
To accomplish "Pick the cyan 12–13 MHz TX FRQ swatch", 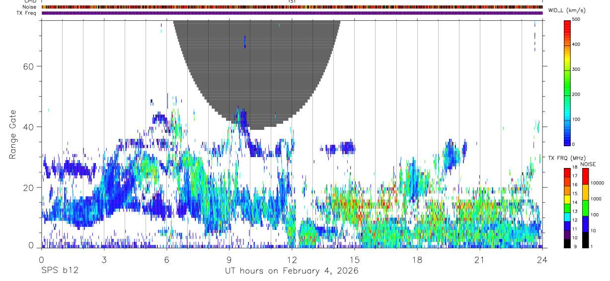I will pos(567,216).
